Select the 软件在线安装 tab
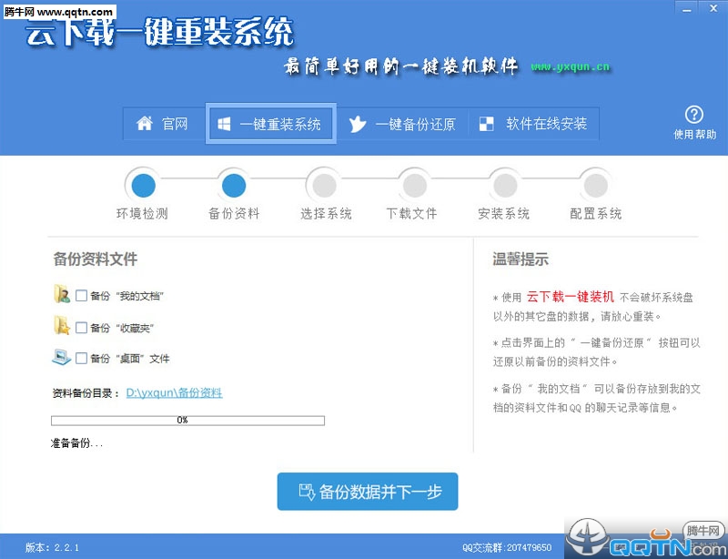 click(534, 125)
